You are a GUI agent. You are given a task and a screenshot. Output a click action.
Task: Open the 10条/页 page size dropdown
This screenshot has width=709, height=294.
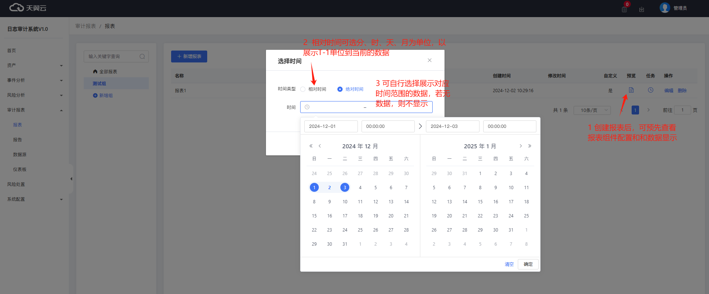(x=592, y=110)
